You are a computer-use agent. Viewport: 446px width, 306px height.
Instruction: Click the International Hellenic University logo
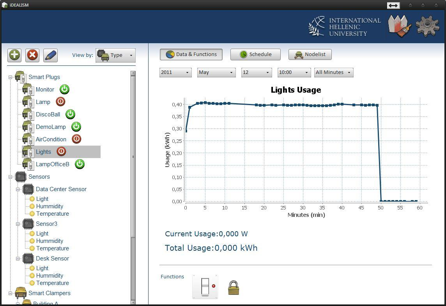[x=345, y=26]
